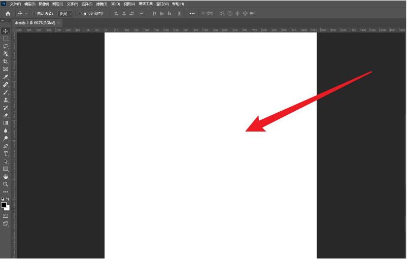Open the 图层 auto-select dropdown
Viewport: 407px width, 259px height.
(65, 14)
